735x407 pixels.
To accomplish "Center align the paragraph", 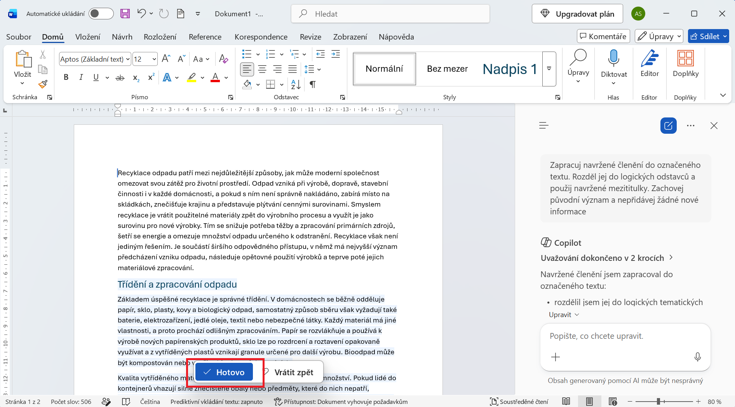I will 262,69.
